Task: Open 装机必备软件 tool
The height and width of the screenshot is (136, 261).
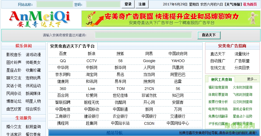Action: point(242,109)
